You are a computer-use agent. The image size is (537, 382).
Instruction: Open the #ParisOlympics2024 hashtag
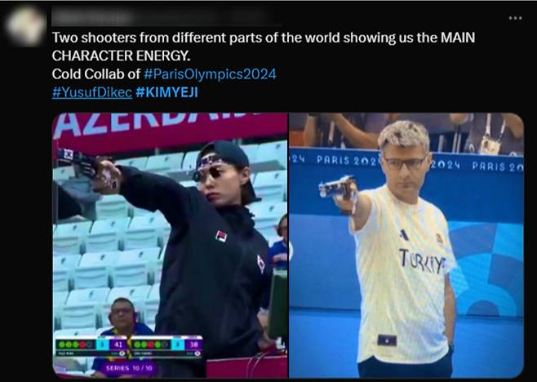coord(210,74)
